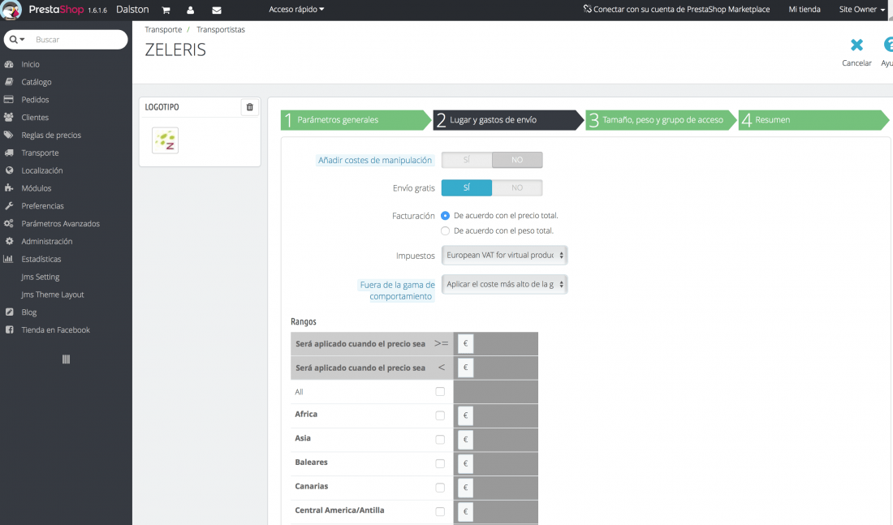Click the Preferencias wrench icon
The height and width of the screenshot is (525, 893).
pos(9,205)
